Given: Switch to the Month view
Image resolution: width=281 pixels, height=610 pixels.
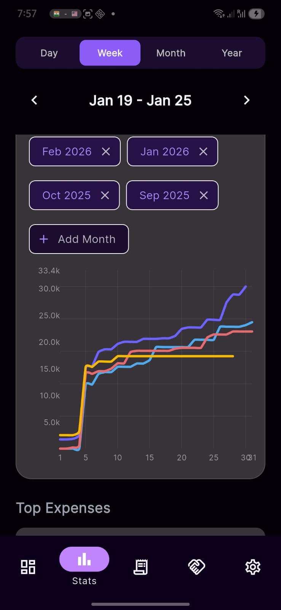Looking at the screenshot, I should click(171, 53).
